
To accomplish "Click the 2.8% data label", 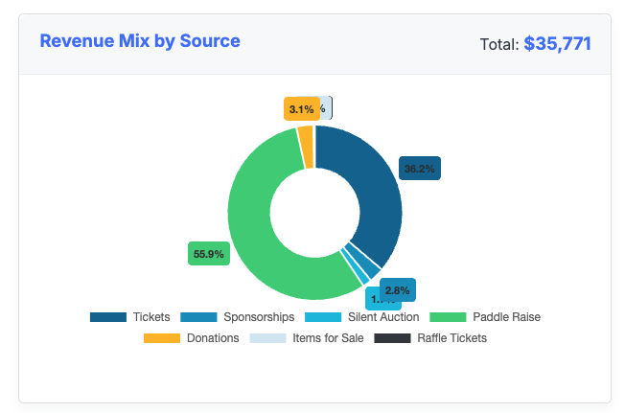I will (398, 290).
